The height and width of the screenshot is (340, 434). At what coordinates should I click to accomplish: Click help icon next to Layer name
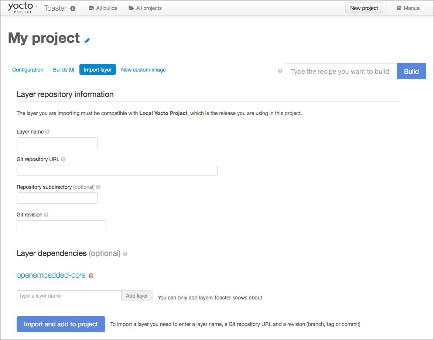[47, 132]
